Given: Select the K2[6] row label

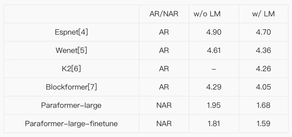Looking at the screenshot, I should click(x=71, y=69).
